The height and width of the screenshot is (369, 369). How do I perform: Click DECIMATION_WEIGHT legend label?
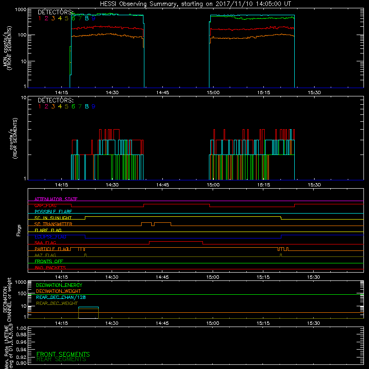coord(59,291)
